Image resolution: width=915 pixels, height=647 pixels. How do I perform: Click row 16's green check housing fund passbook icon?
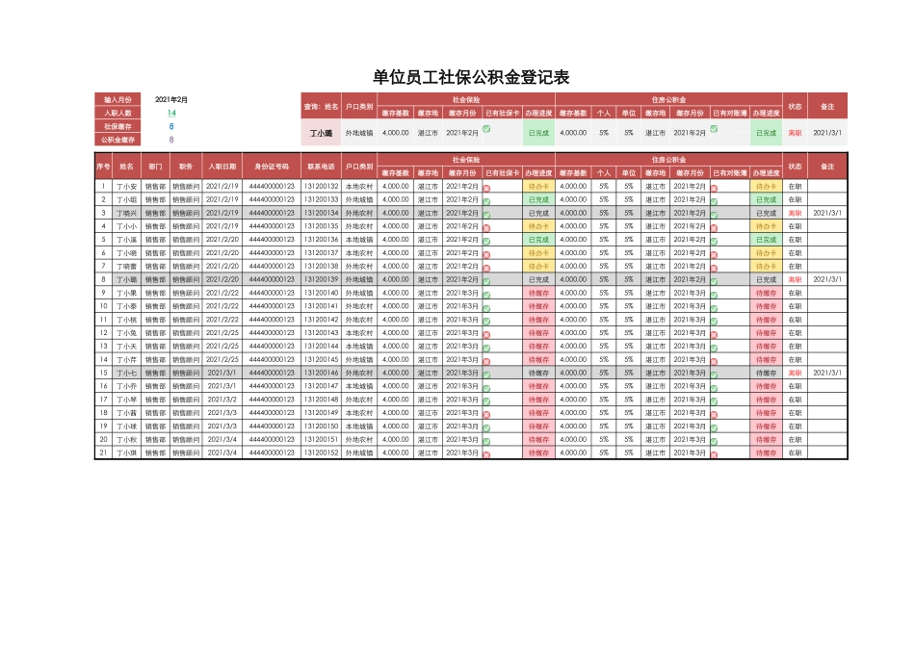(715, 389)
